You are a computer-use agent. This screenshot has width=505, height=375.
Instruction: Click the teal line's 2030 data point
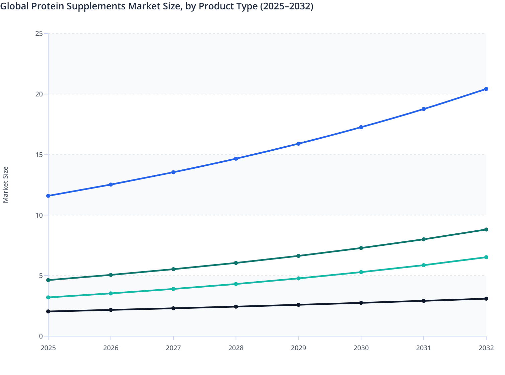pos(361,272)
